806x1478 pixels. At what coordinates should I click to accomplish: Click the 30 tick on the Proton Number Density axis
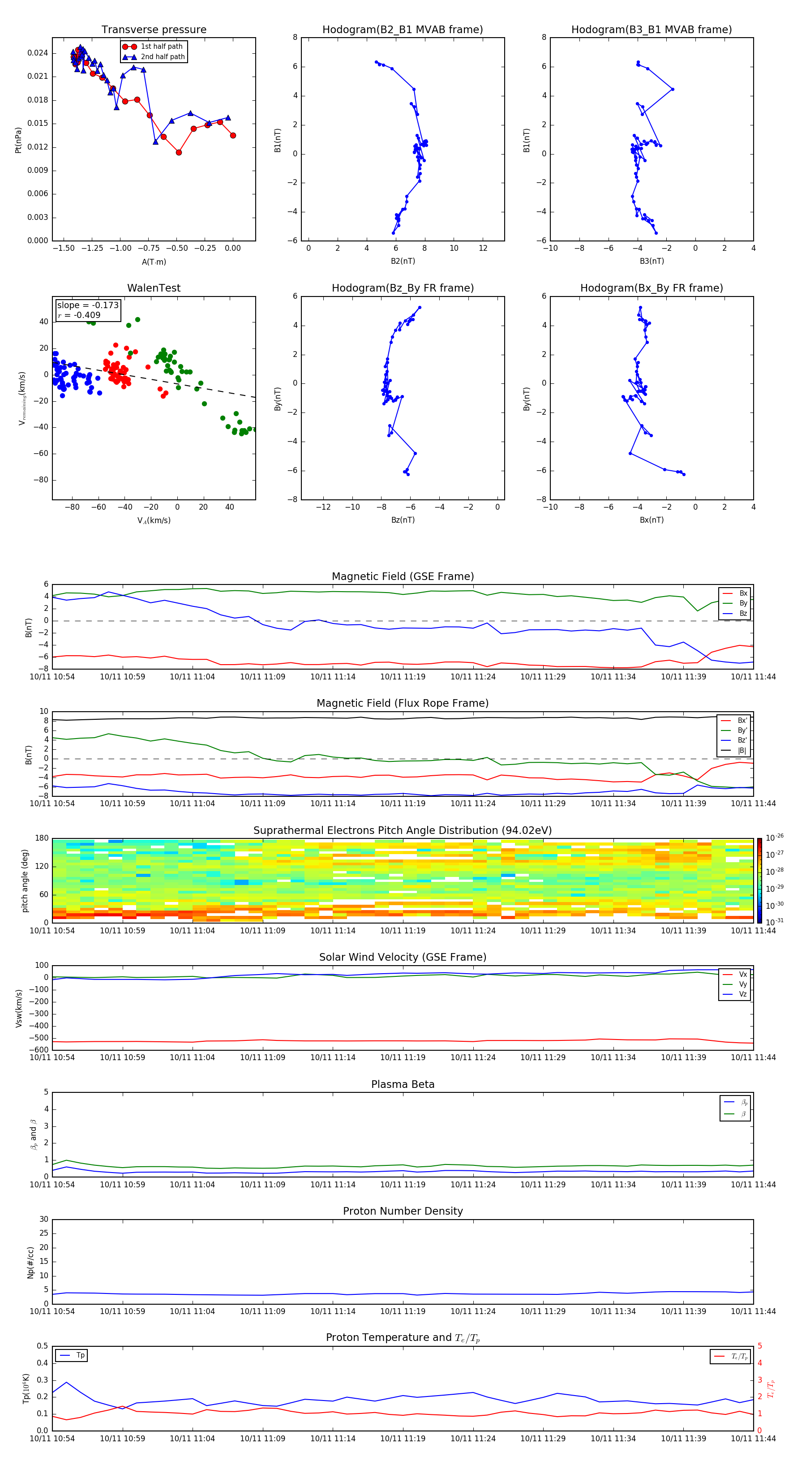point(44,1219)
